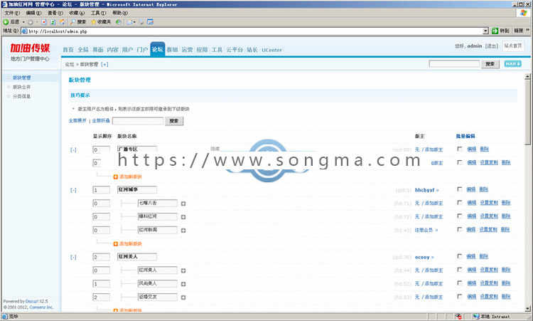Viewport: 533px width, 321px height.
Task: Tick the checkbox in the 爆料红河 row
Action: (460, 216)
